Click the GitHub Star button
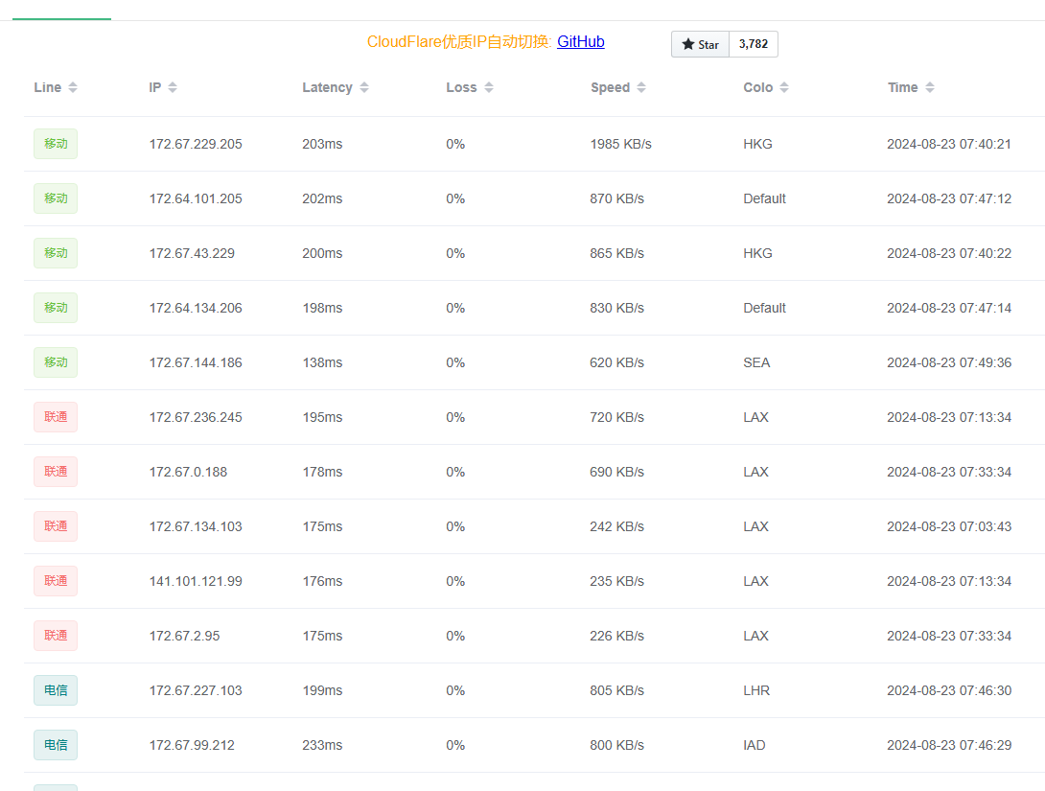The image size is (1045, 791). [x=700, y=44]
